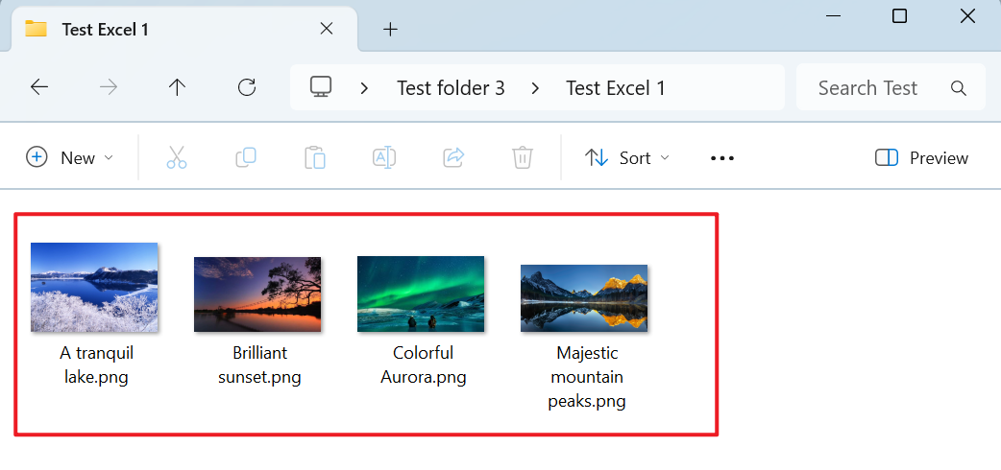Toggle the Preview pane
Image resolution: width=1001 pixels, height=470 pixels.
point(921,158)
